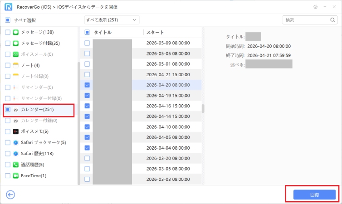The width and height of the screenshot is (342, 204).
Task: Select the Safari ブックマーク(5) category label
Action: 44,142
